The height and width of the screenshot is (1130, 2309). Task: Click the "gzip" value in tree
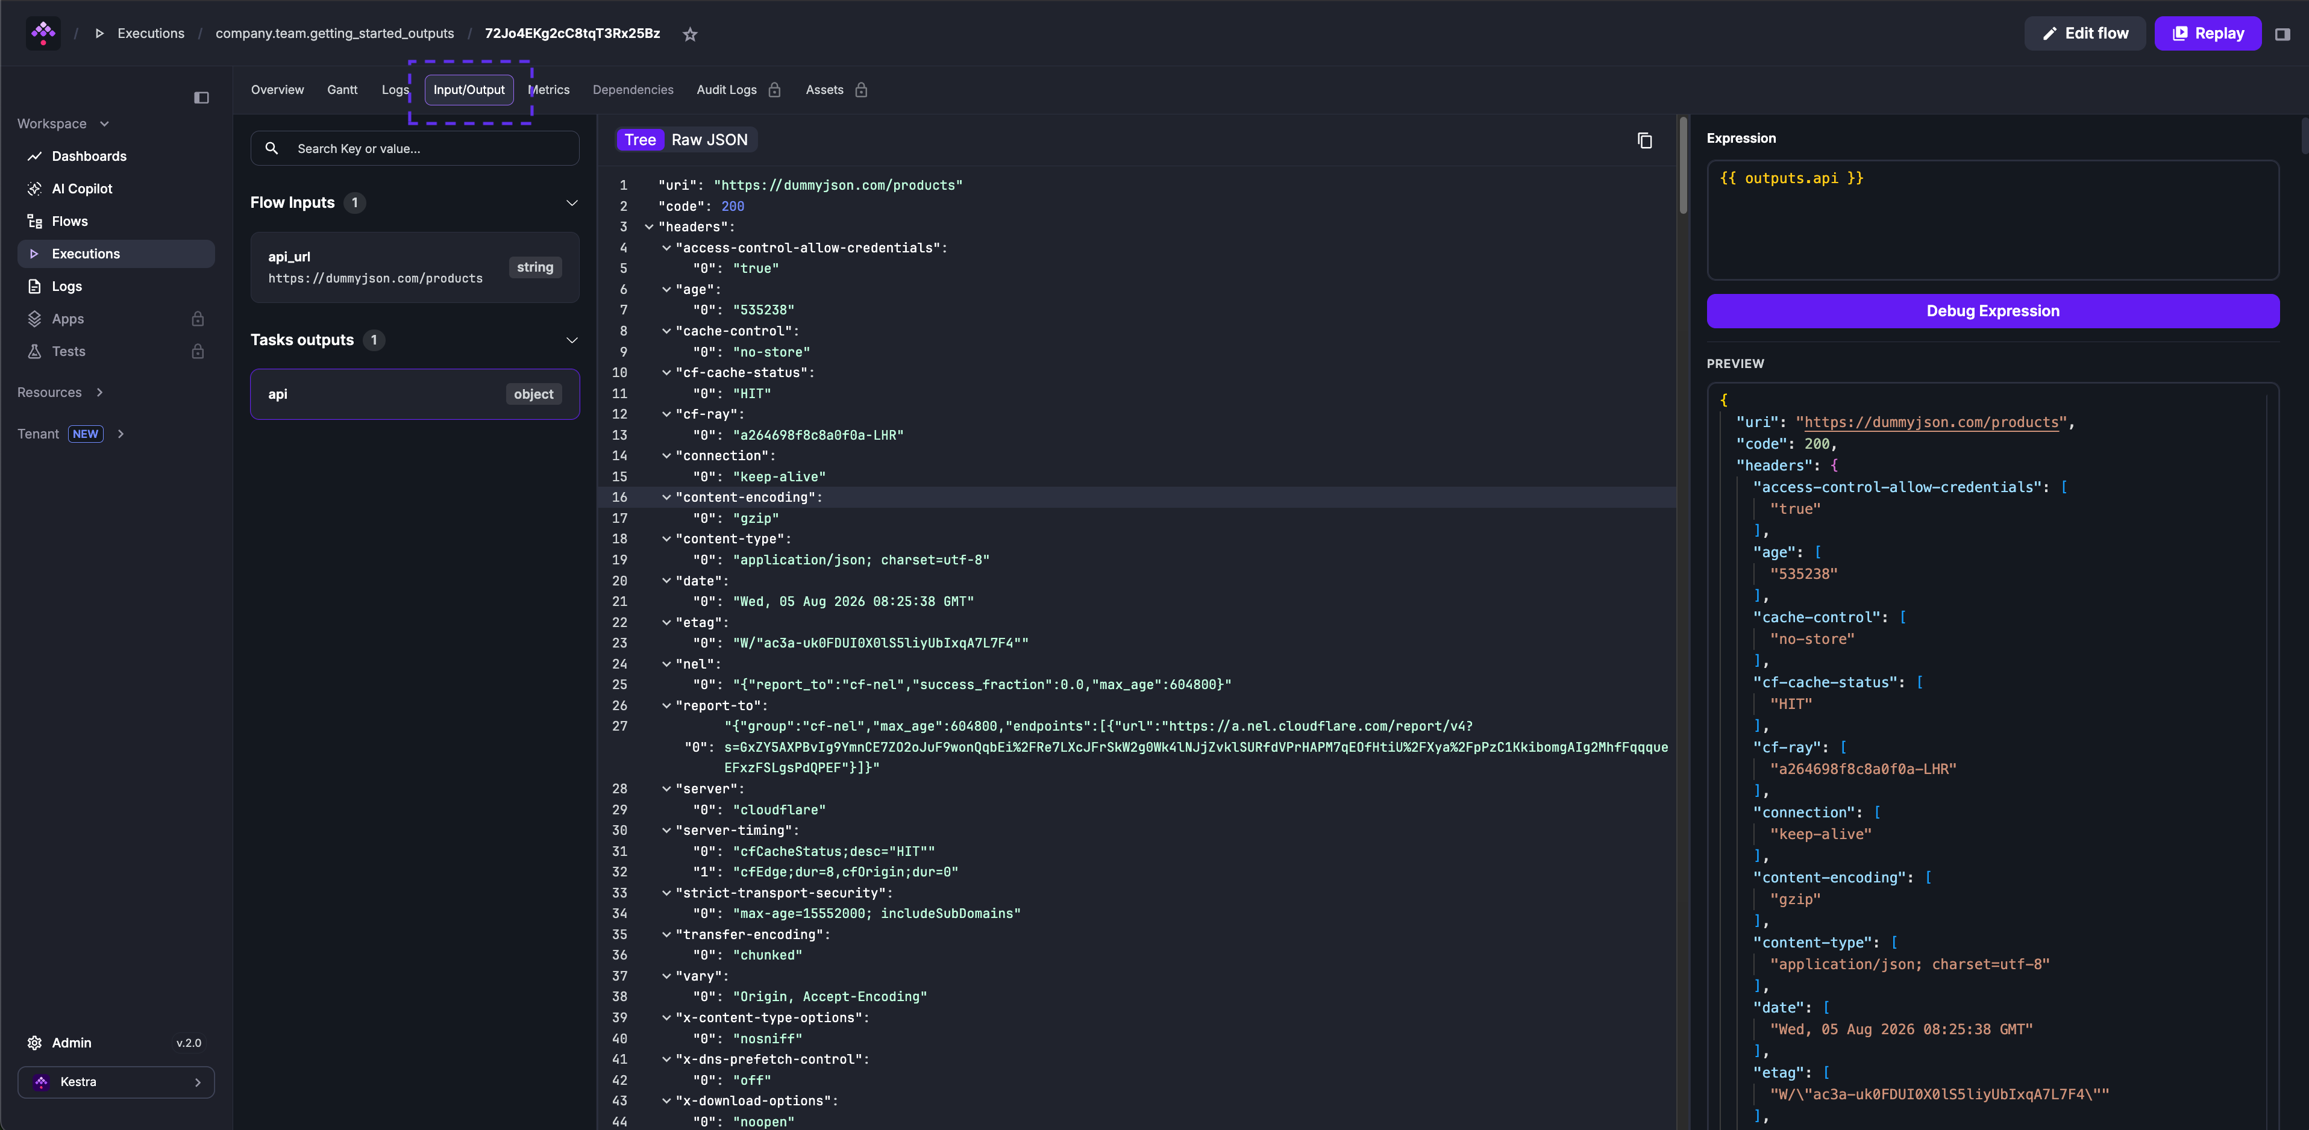click(756, 518)
